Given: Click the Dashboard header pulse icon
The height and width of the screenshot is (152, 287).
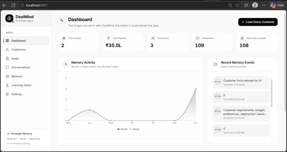Looking at the screenshot, I should (x=62, y=20).
